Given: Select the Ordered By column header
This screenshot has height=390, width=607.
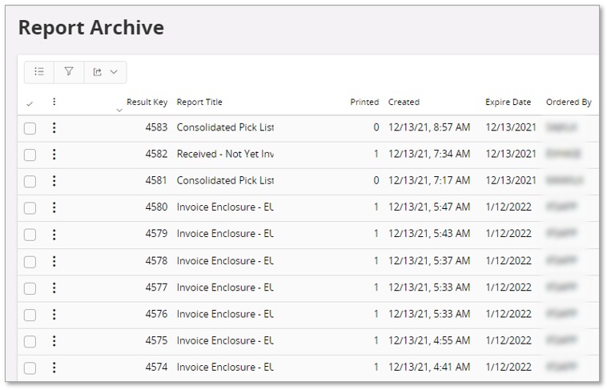Looking at the screenshot, I should (x=569, y=103).
